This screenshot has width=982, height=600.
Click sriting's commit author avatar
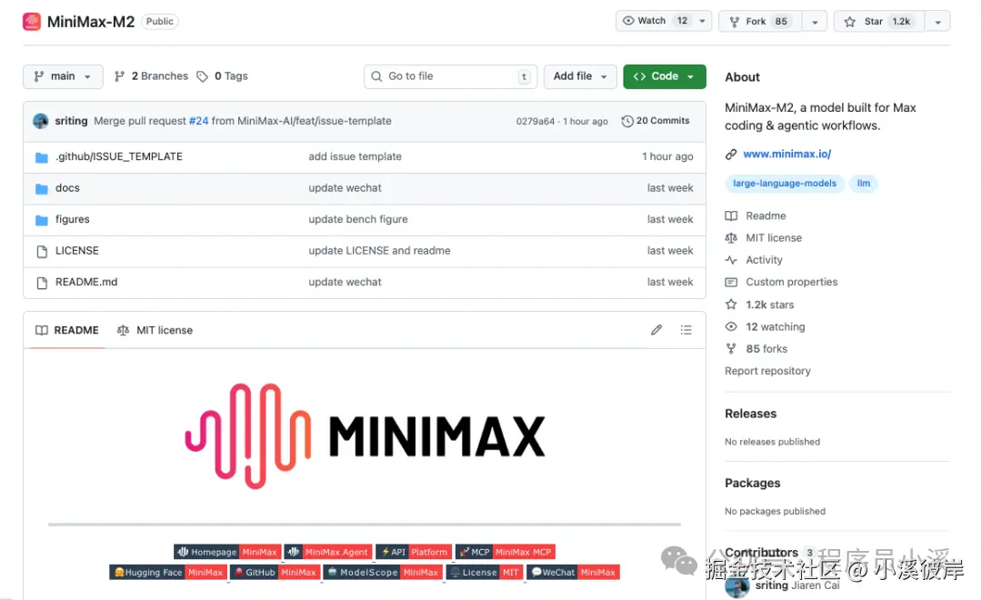(41, 121)
